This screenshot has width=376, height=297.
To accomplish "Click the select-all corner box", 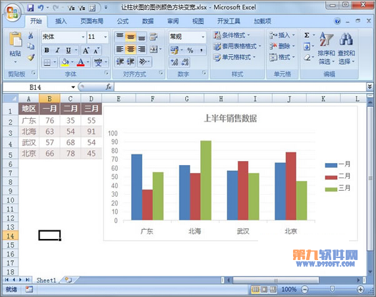I will (x=11, y=98).
